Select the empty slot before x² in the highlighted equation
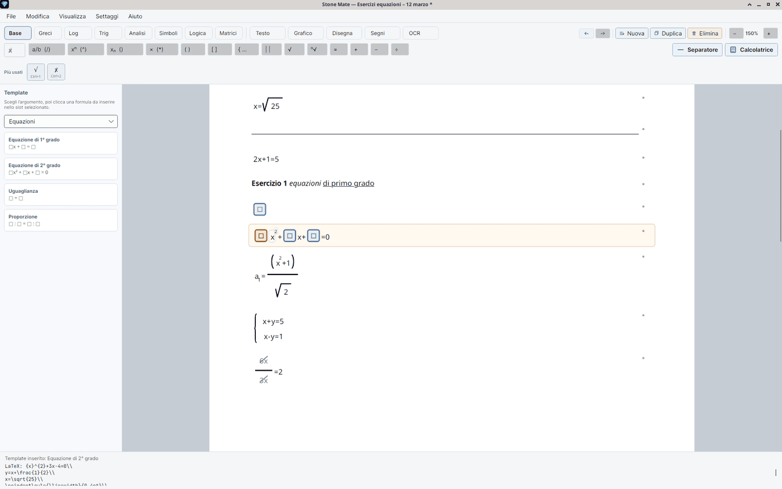Screen dimensions: 782x489 261,236
